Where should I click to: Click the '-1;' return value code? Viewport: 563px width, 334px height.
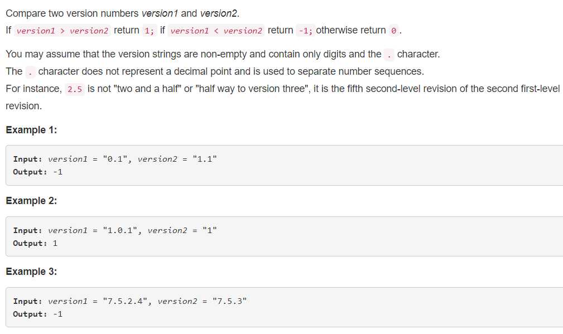306,31
